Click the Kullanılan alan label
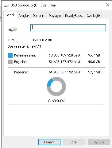Image resolution: width=112 pixels, height=148 pixels. click(25, 55)
